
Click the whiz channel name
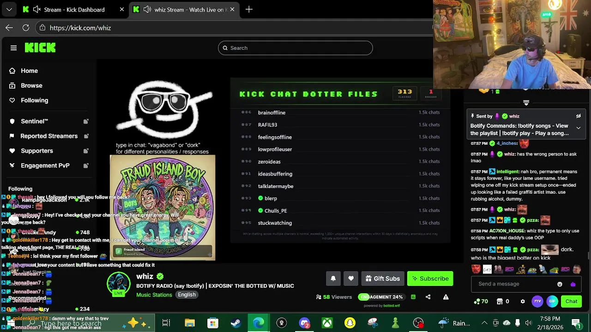click(145, 276)
